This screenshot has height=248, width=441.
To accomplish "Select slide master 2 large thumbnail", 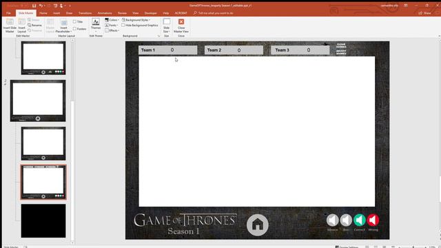I will click(38, 101).
